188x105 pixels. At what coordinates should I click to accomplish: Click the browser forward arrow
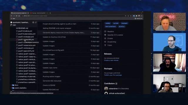(14, 16)
